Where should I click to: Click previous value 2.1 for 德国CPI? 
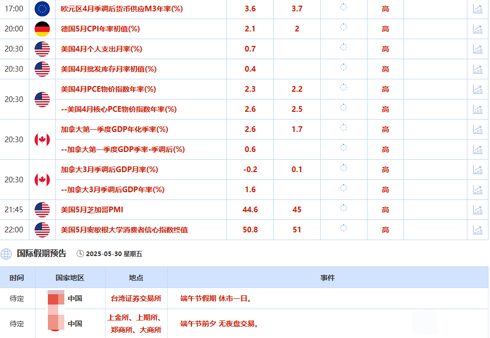coord(250,29)
